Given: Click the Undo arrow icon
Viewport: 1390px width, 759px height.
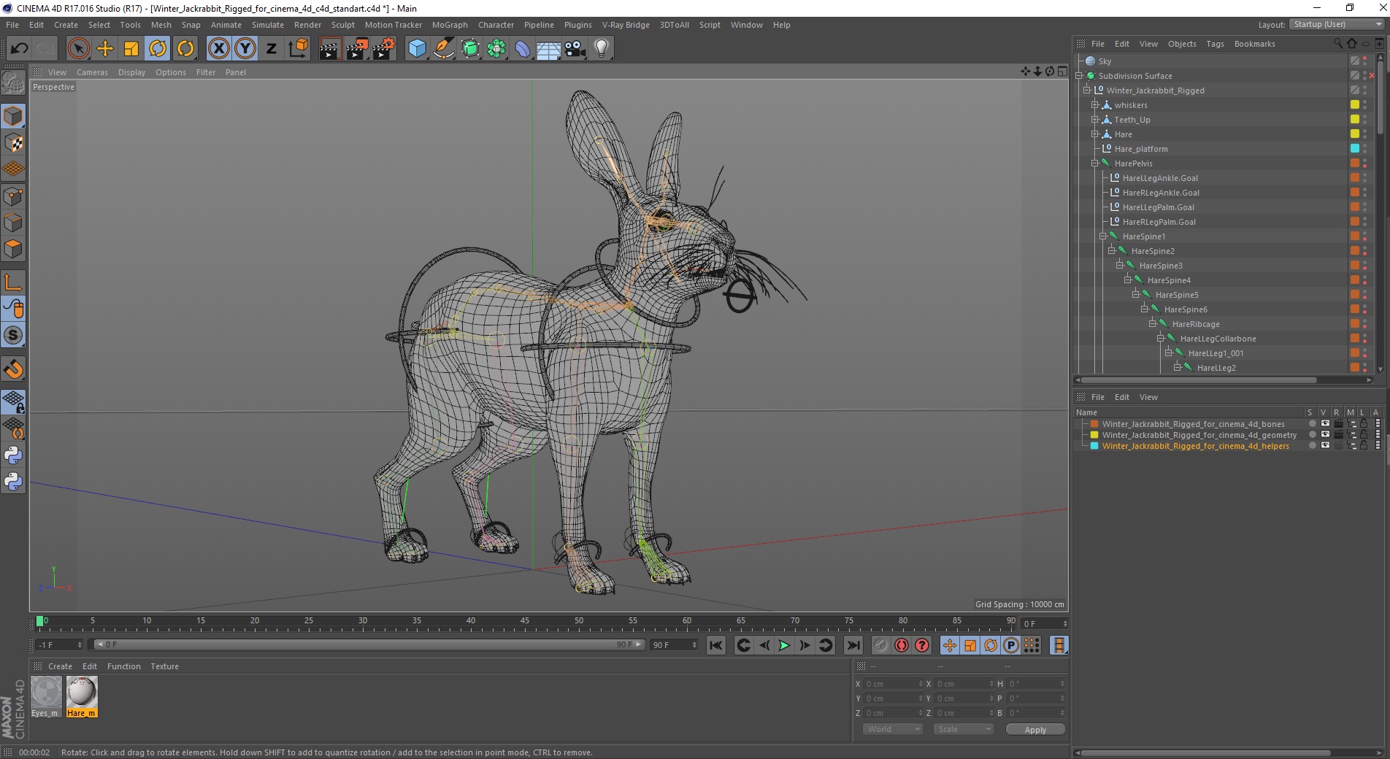Looking at the screenshot, I should click(x=20, y=49).
